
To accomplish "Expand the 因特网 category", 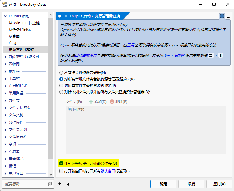I will coord(5,64).
